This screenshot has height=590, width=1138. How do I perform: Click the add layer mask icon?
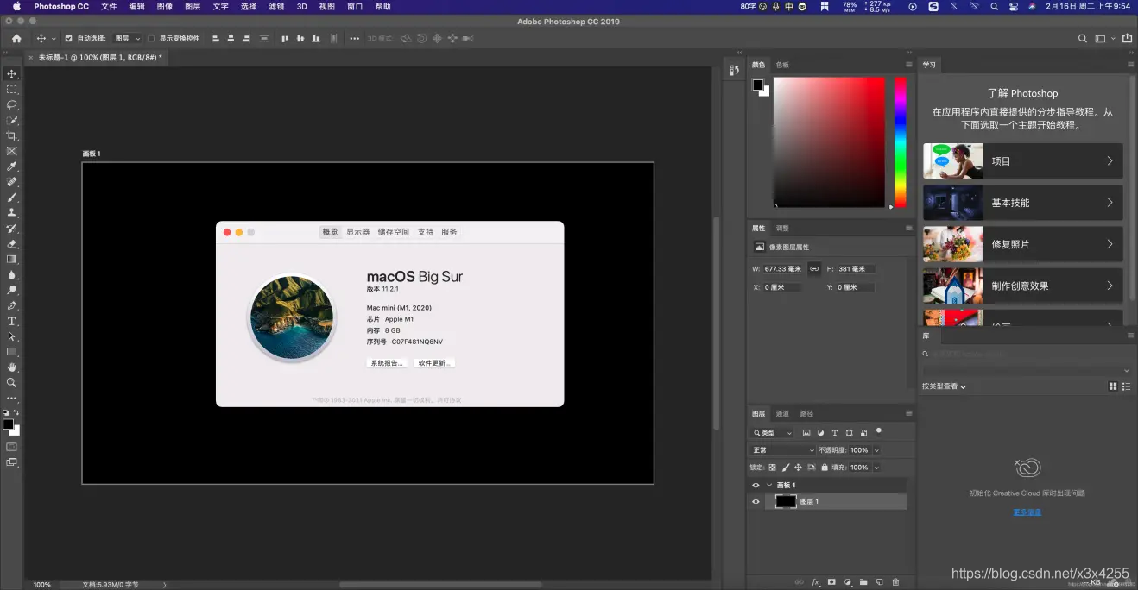tap(831, 582)
